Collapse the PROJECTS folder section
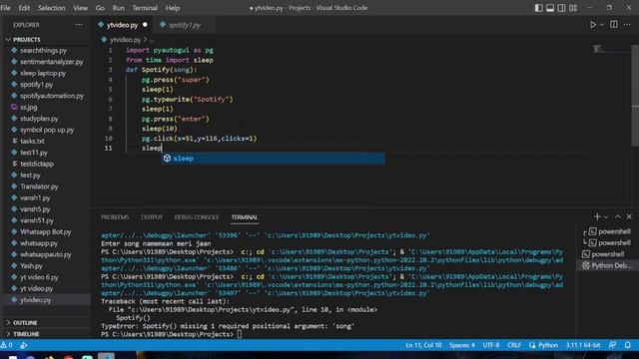The image size is (639, 359). [26, 40]
